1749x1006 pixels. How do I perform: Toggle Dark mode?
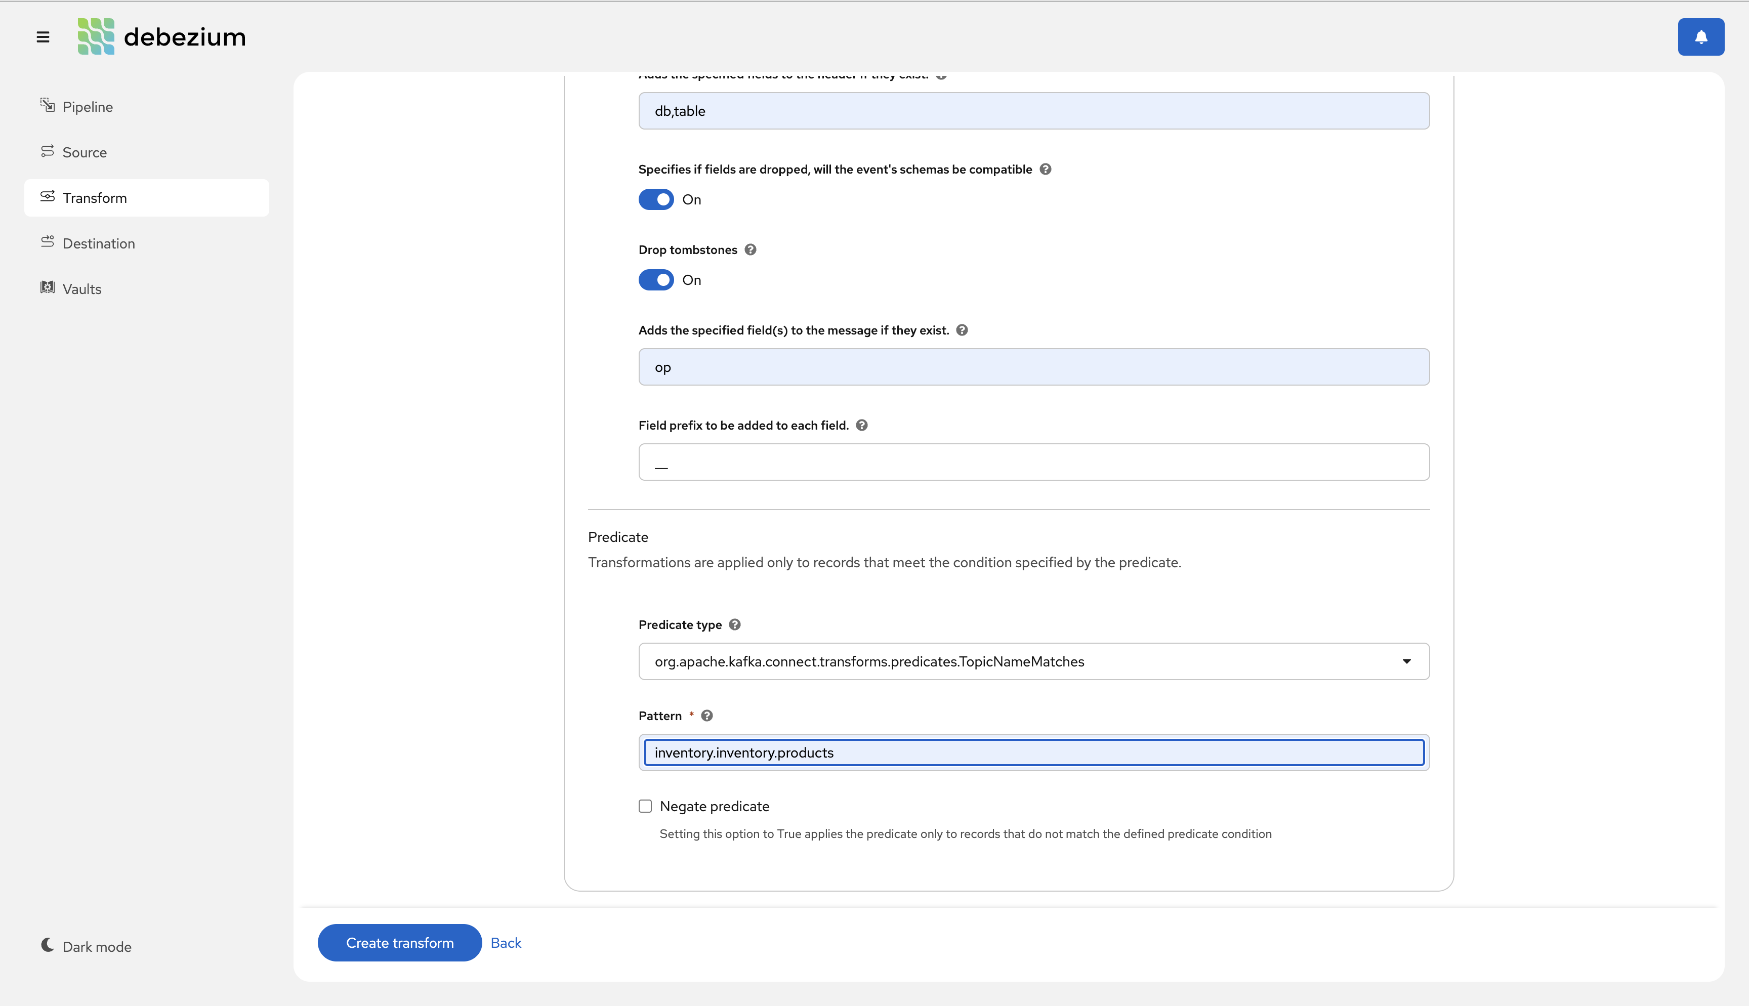(x=86, y=946)
